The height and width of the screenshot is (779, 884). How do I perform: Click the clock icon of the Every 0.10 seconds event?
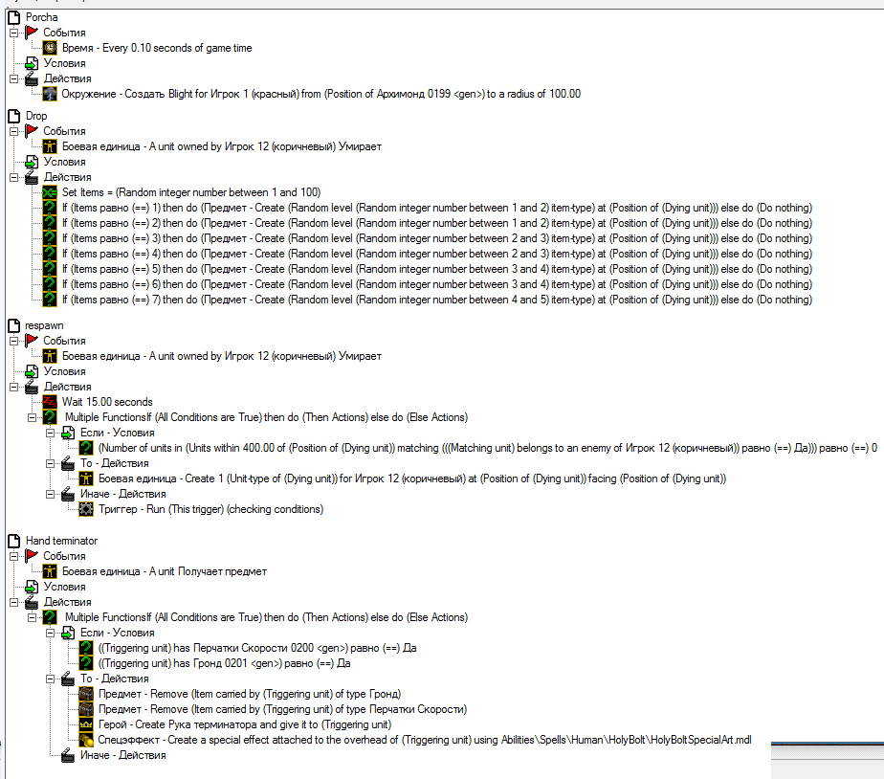50,48
